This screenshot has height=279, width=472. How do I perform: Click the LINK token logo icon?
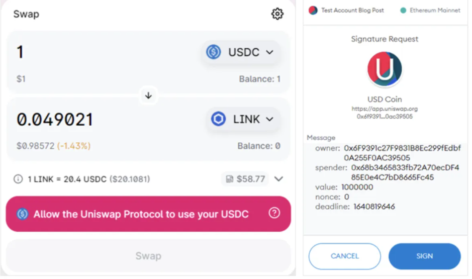[x=218, y=119]
